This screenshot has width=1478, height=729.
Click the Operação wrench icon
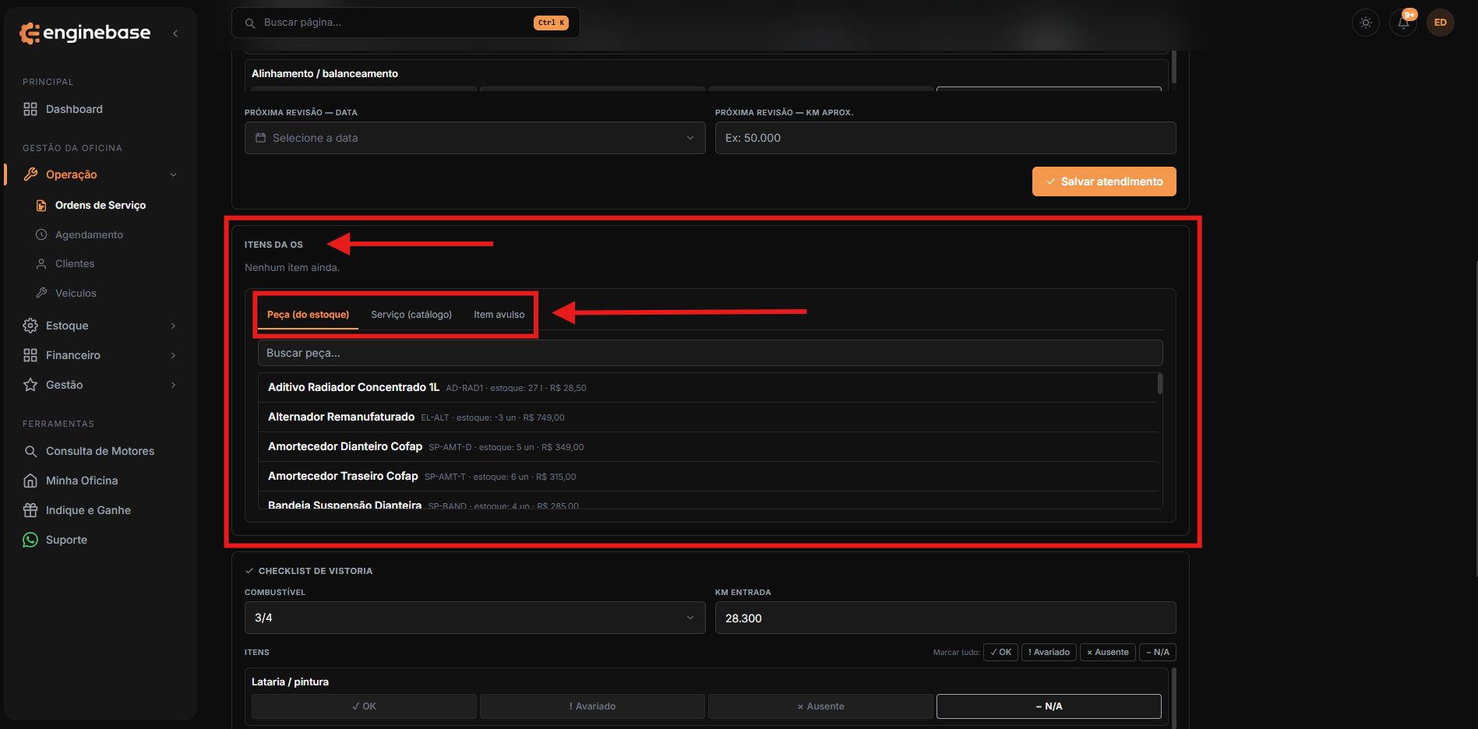(30, 174)
